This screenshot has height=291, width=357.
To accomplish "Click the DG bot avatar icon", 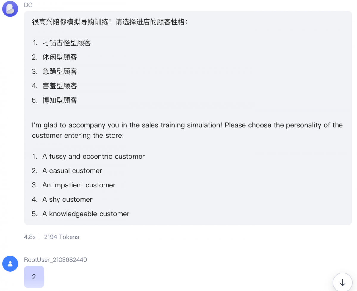I will [x=10, y=9].
